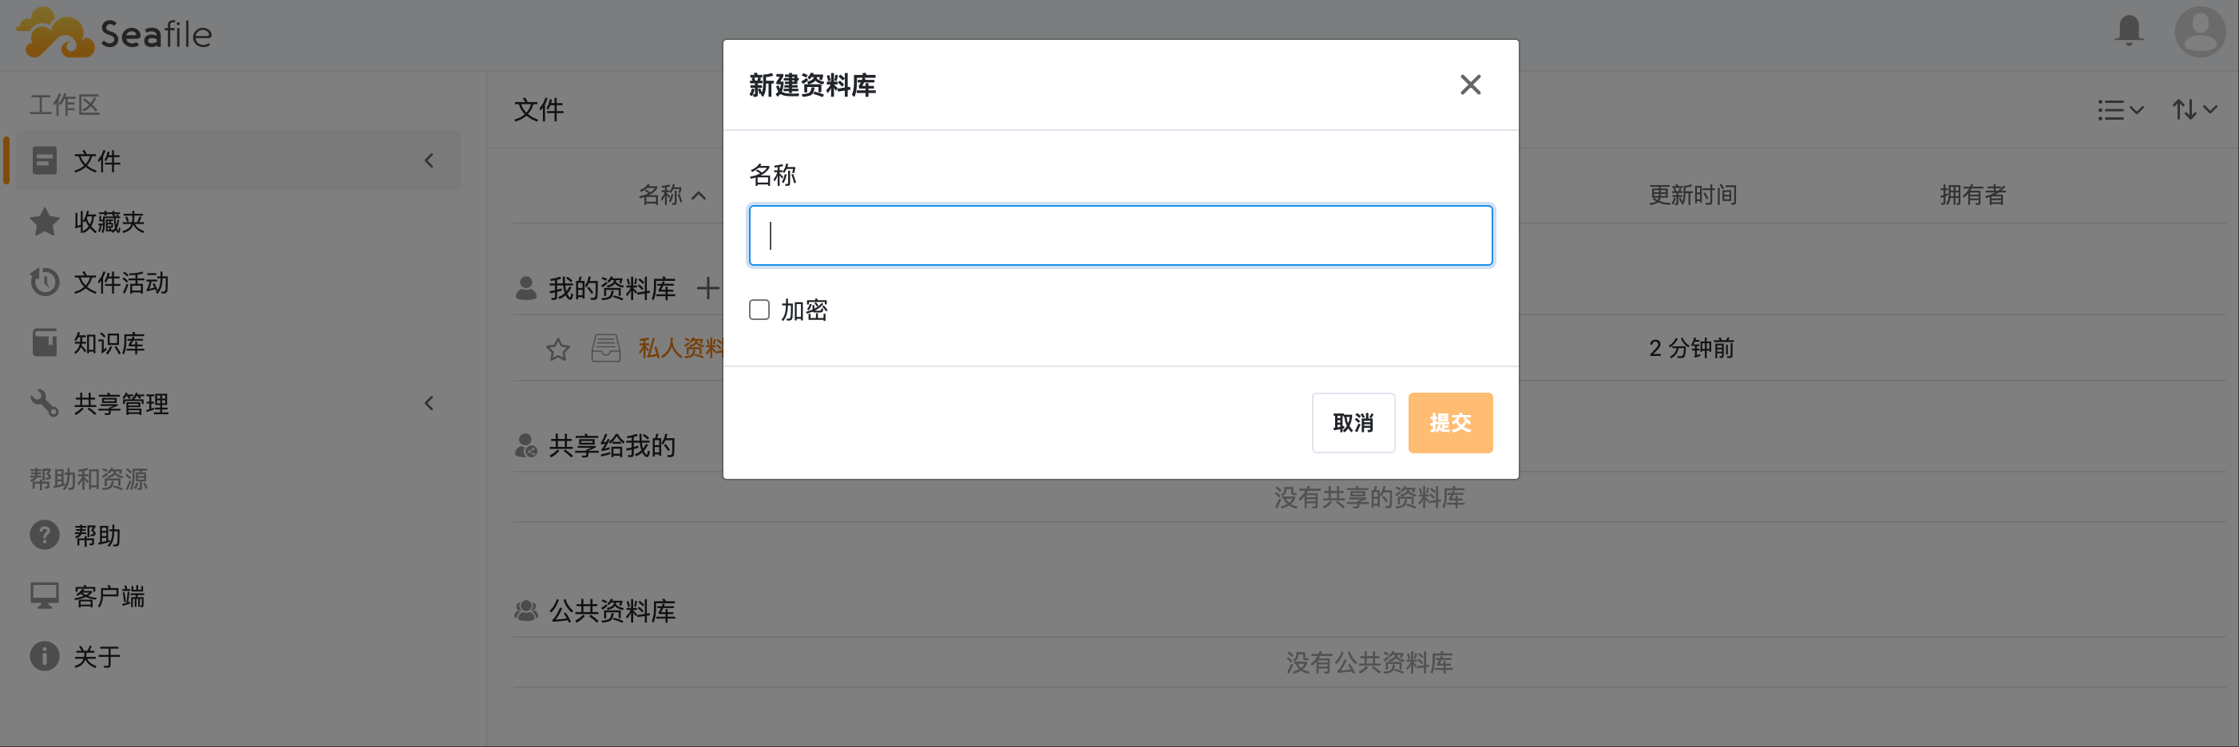The width and height of the screenshot is (2239, 747).
Task: Open the list view mode dropdown
Action: click(x=2120, y=110)
